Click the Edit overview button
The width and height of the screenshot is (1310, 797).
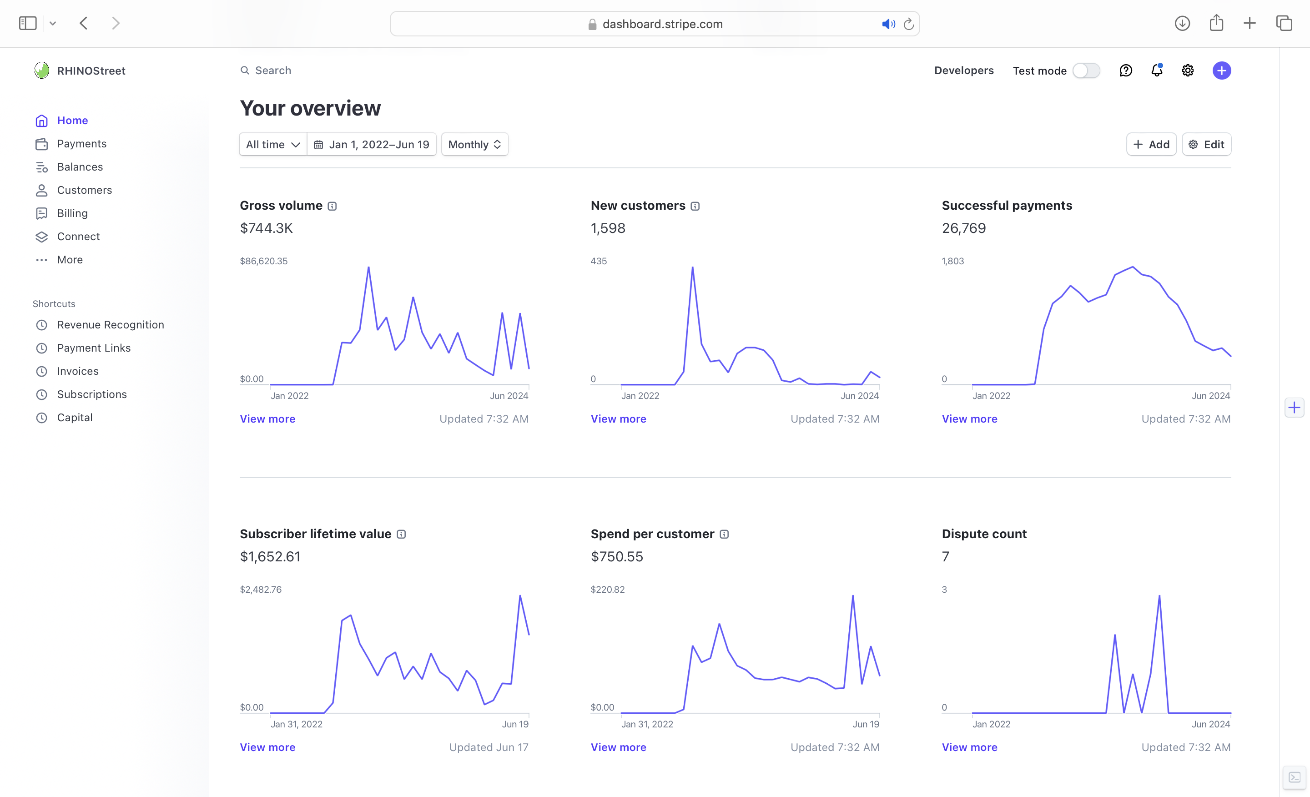tap(1206, 144)
